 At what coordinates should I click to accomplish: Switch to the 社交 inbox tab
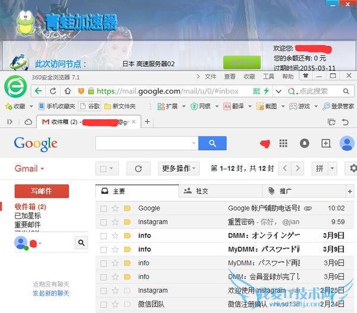pyautogui.click(x=220, y=191)
